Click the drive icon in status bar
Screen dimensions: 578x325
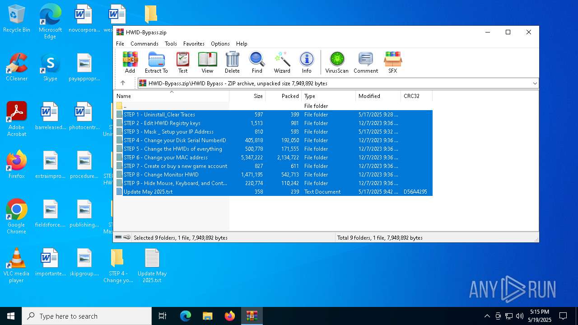118,237
